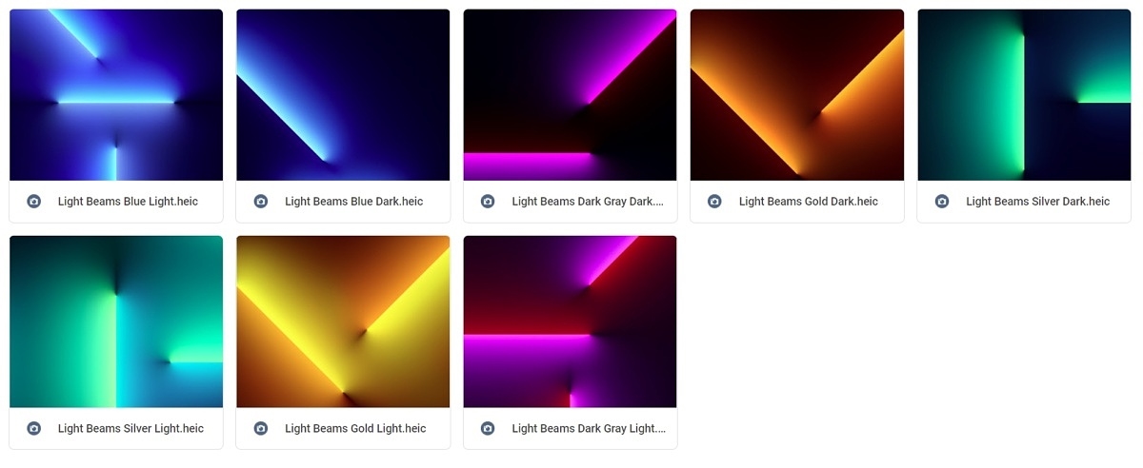Open the Light Beams Blue Light thumbnail
Viewport: 1143px width, 468px height.
[116, 95]
